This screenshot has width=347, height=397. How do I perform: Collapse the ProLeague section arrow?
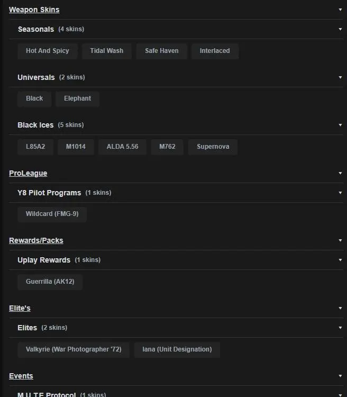(x=340, y=173)
